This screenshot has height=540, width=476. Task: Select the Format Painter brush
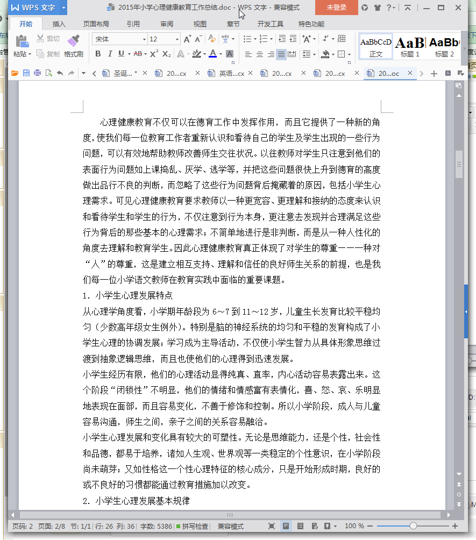coord(73,41)
